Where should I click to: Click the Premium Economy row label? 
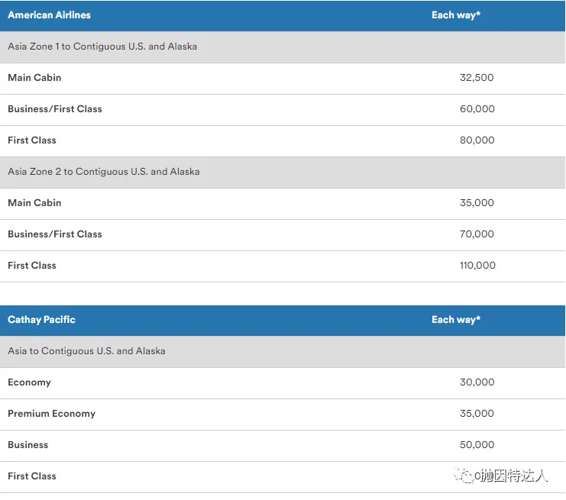[x=52, y=414]
